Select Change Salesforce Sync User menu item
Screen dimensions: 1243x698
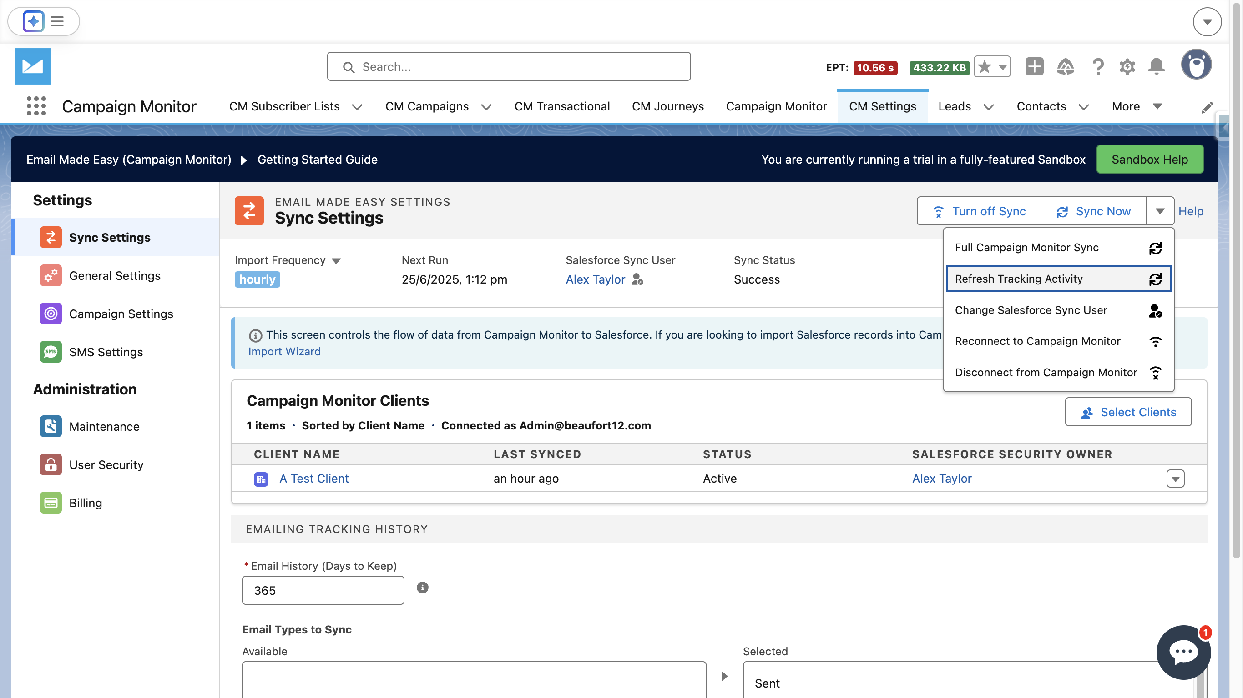1058,310
